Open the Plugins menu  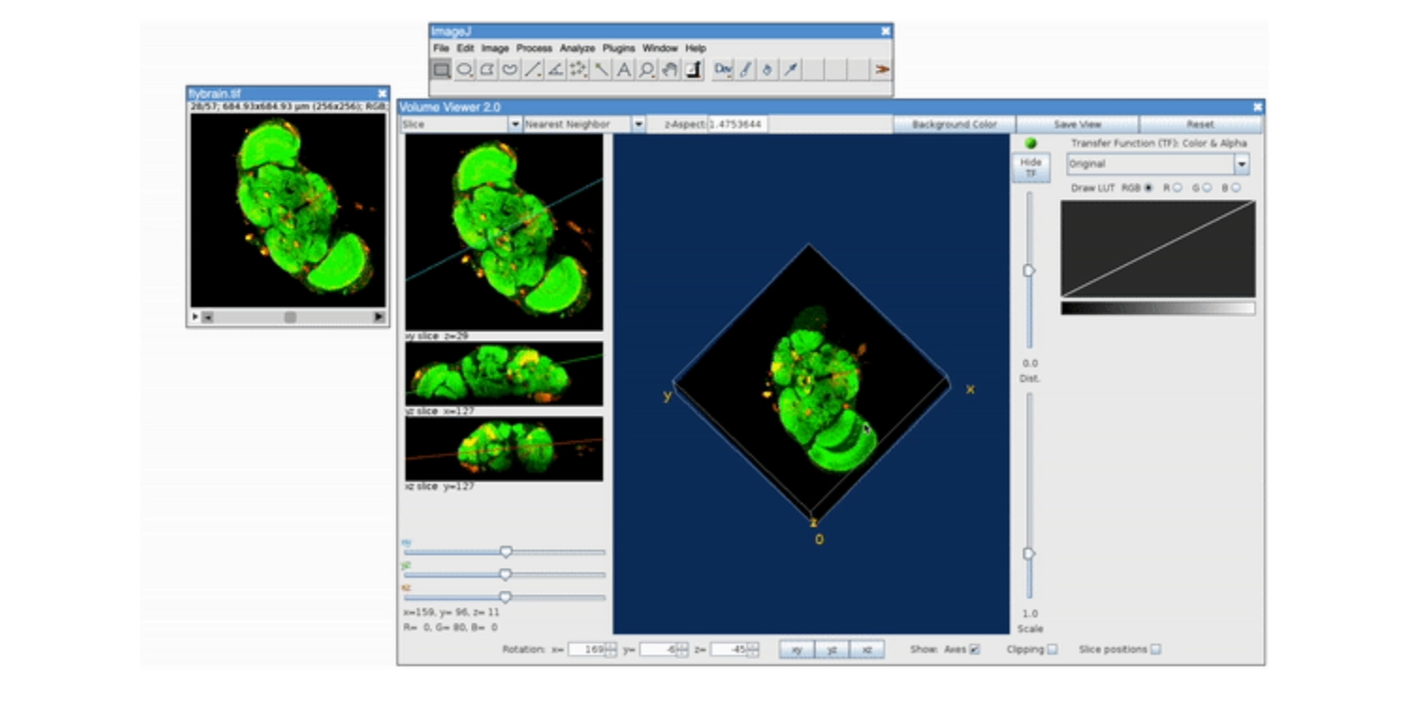tap(618, 48)
